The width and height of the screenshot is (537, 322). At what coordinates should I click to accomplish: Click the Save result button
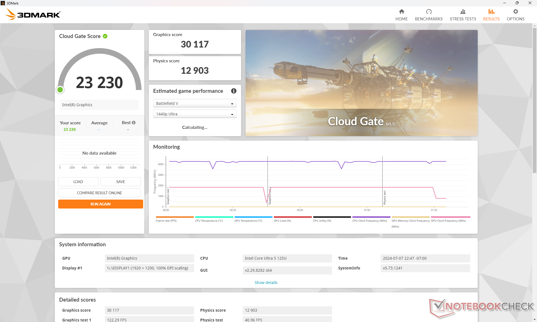(x=121, y=182)
